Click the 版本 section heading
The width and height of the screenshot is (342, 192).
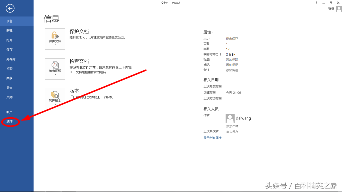[74, 91]
